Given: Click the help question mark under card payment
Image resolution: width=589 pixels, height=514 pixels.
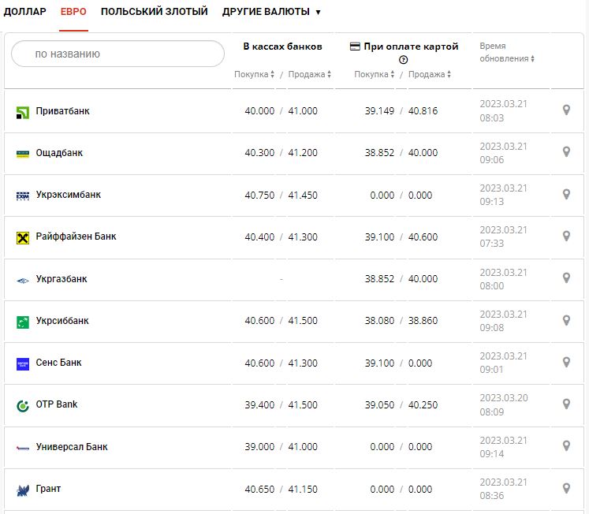Looking at the screenshot, I should tap(404, 60).
